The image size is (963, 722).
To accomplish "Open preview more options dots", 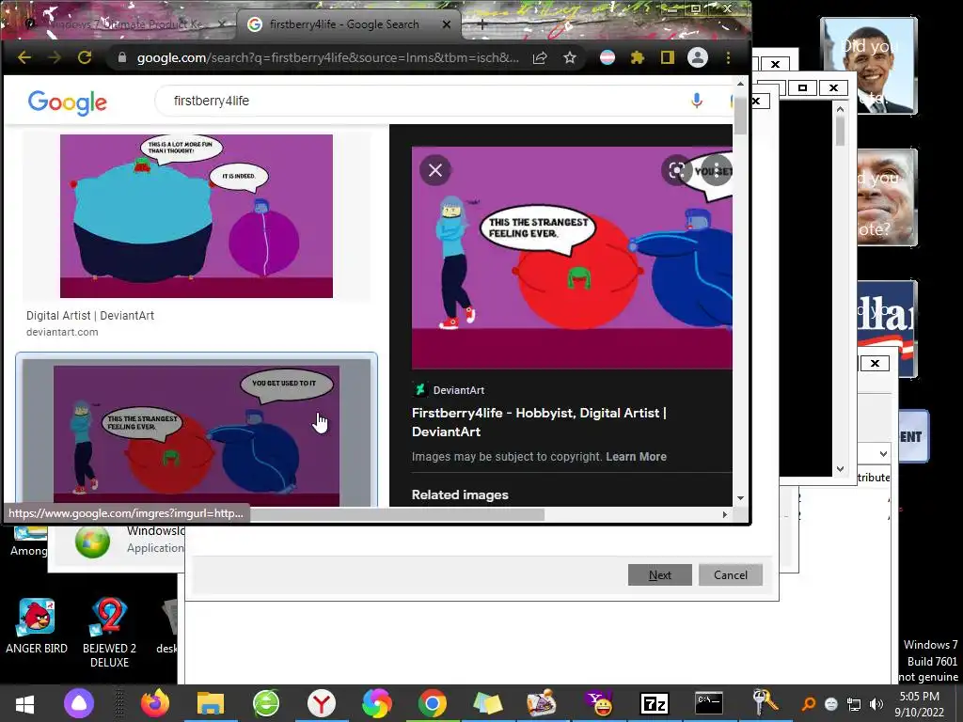I will [x=716, y=170].
